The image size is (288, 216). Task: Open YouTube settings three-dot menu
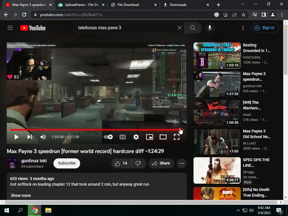[x=243, y=28]
